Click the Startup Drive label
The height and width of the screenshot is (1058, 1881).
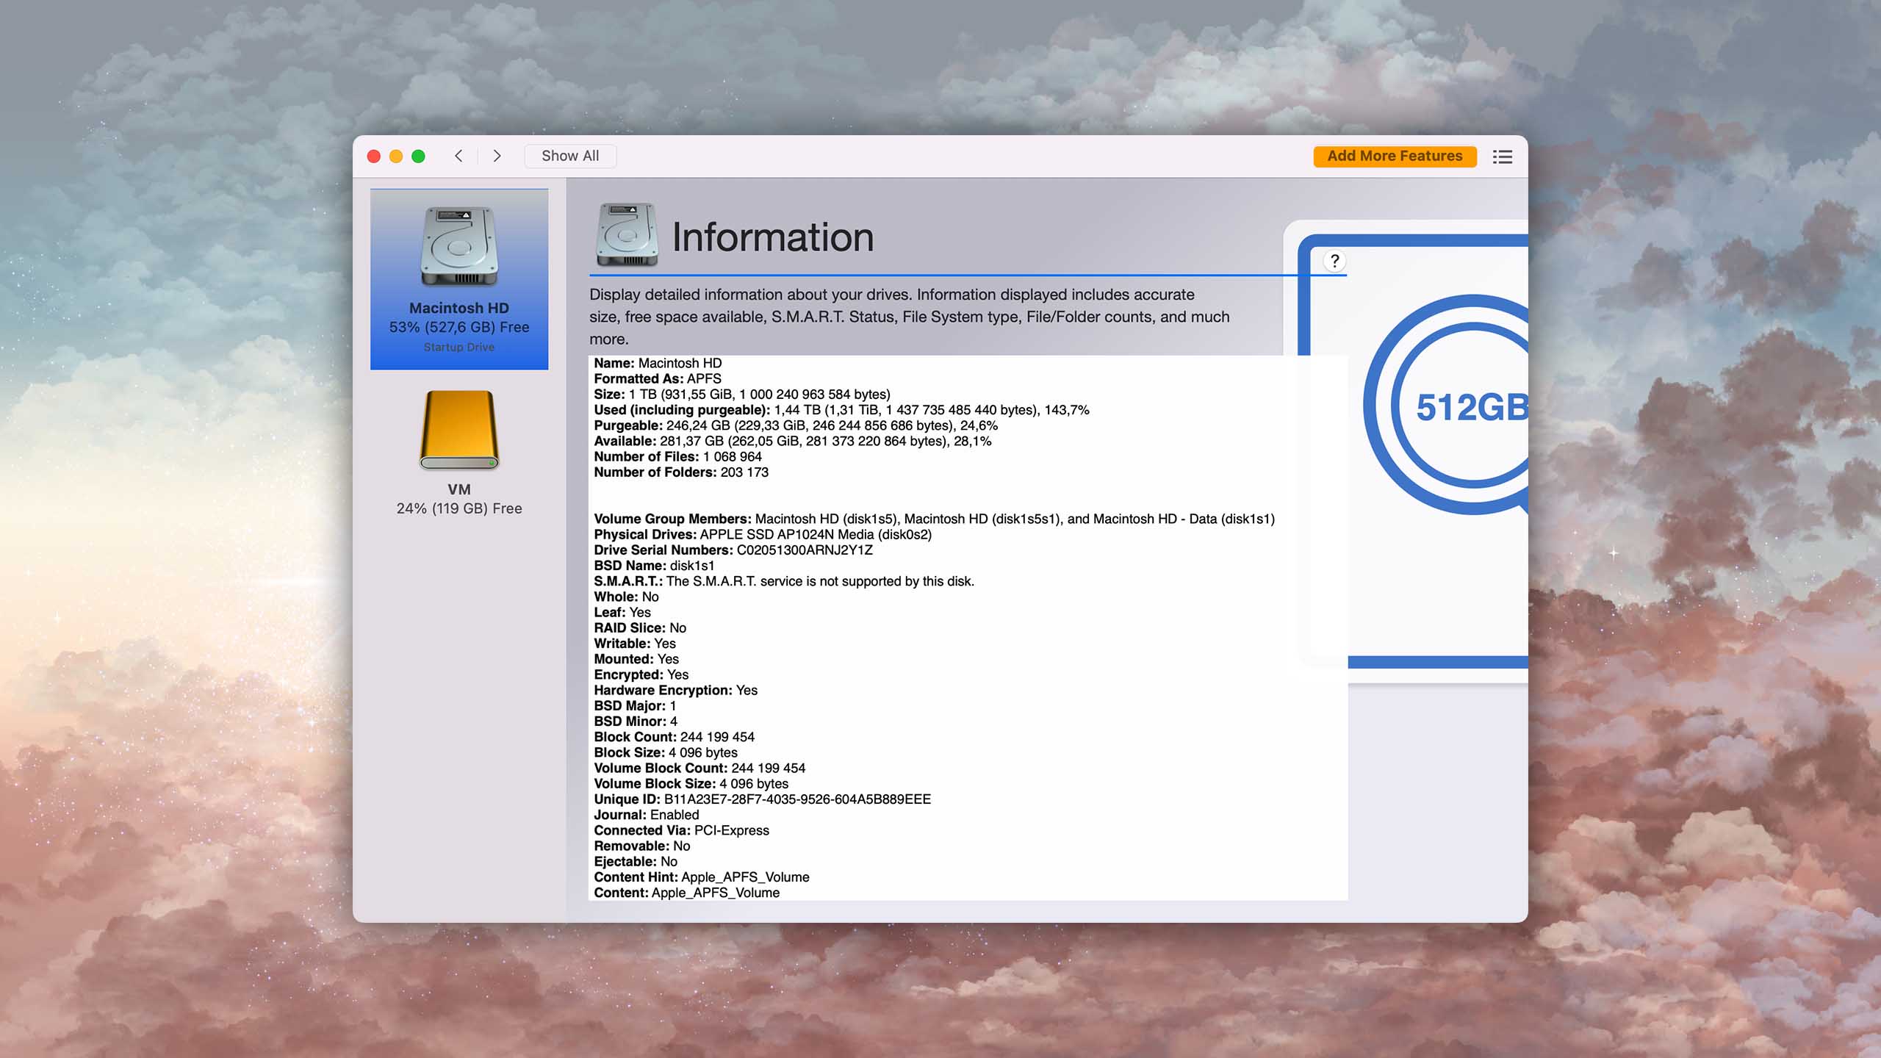[459, 347]
